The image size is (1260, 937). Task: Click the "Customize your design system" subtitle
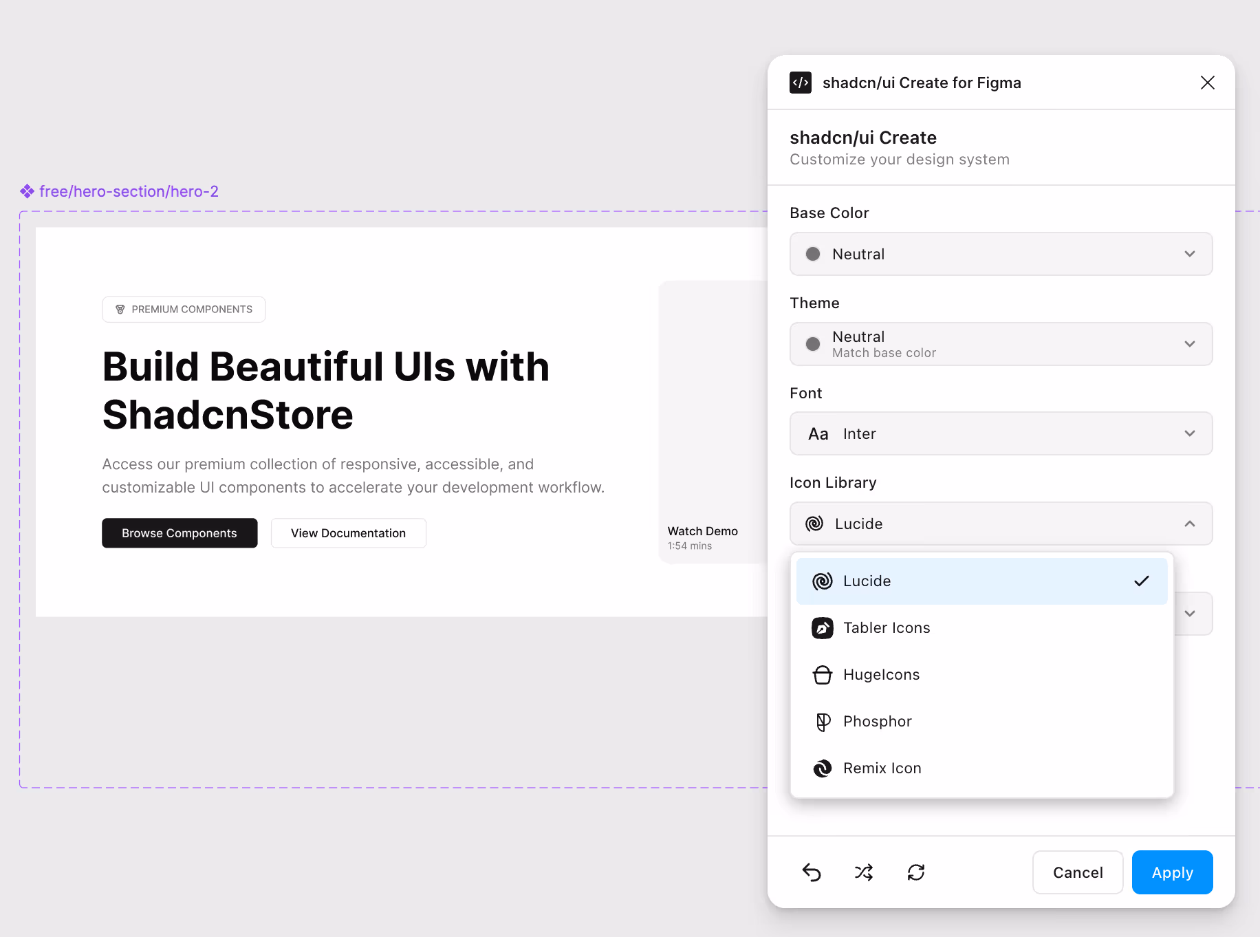pyautogui.click(x=900, y=160)
